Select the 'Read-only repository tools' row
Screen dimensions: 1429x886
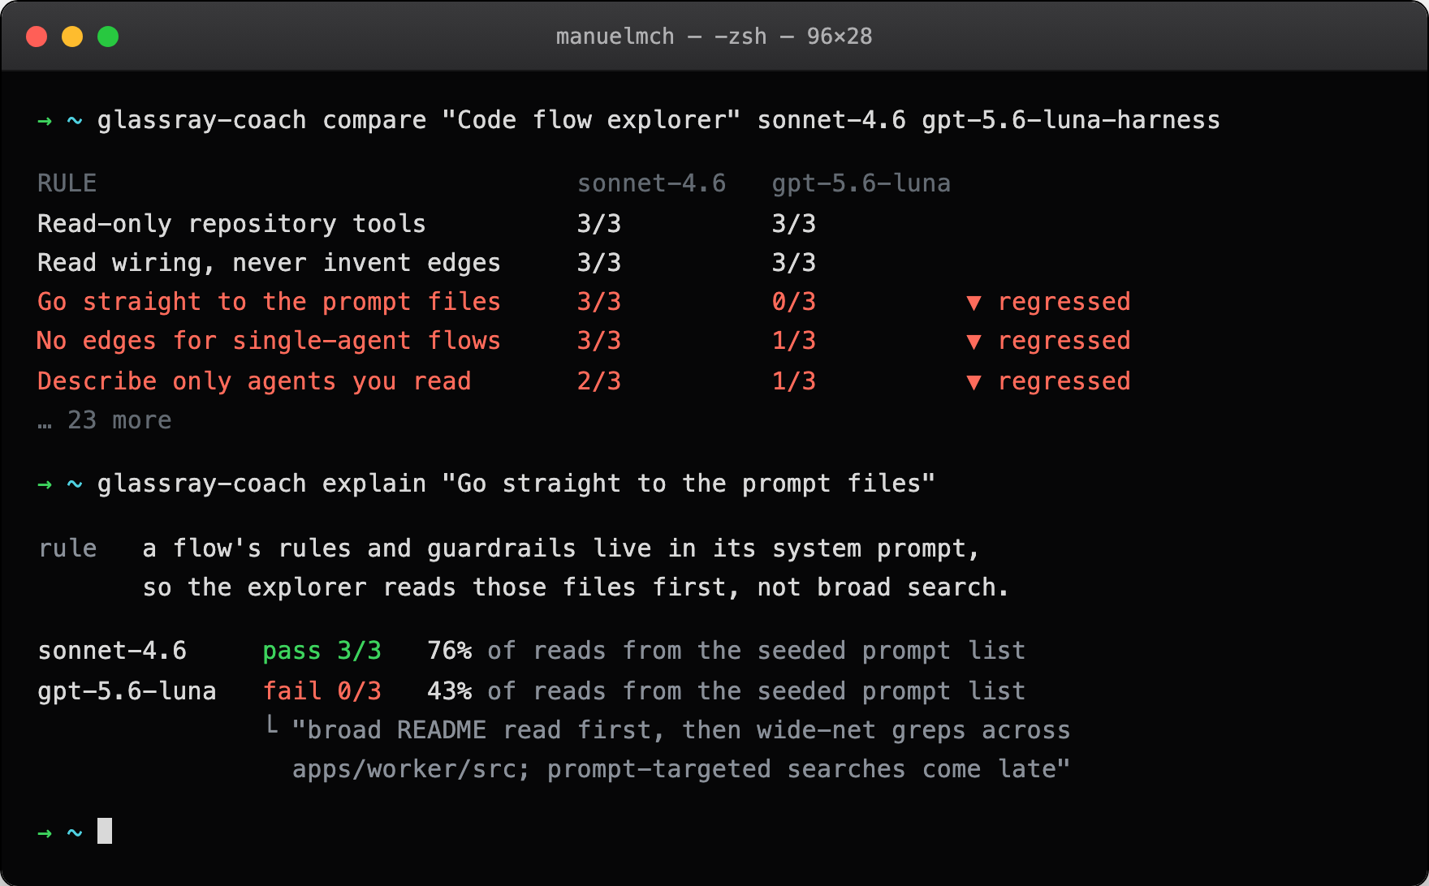(426, 223)
